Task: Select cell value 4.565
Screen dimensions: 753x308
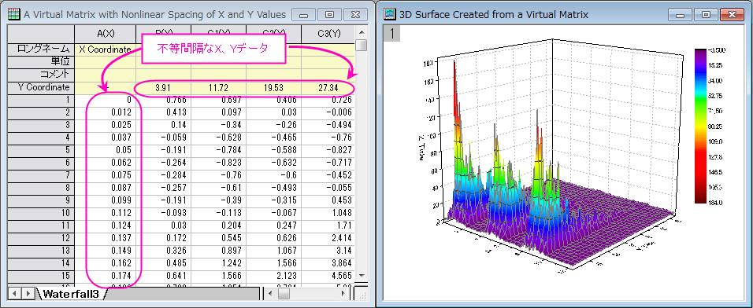Action: pyautogui.click(x=328, y=276)
